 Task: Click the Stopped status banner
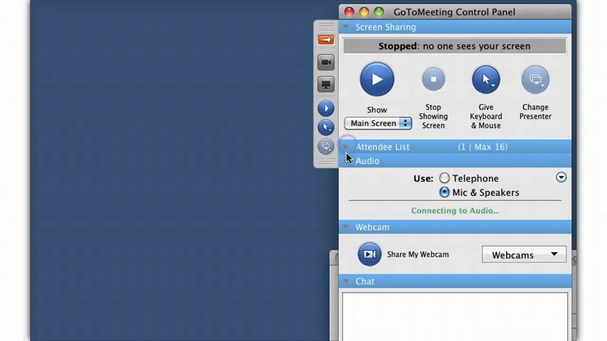point(455,46)
